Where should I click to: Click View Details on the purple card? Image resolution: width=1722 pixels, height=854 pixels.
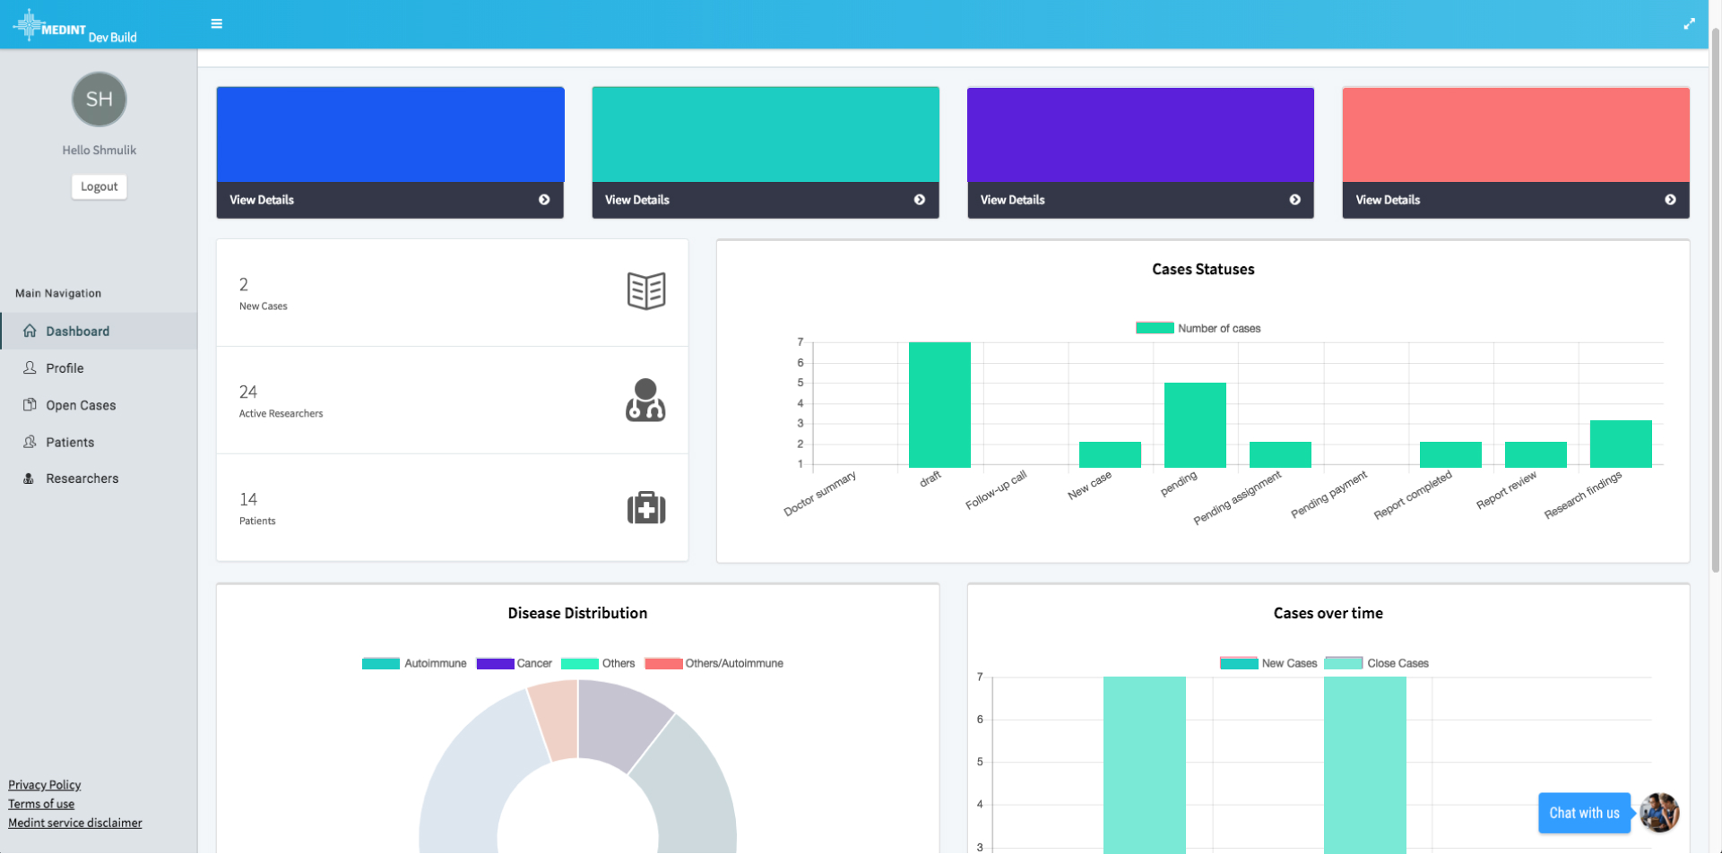click(x=1012, y=200)
